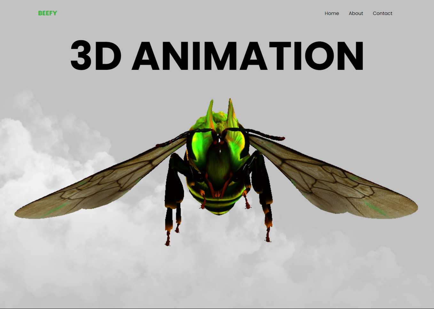Click the word ANIMATION in the heading
Image resolution: width=434 pixels, height=309 pixels.
[248, 56]
